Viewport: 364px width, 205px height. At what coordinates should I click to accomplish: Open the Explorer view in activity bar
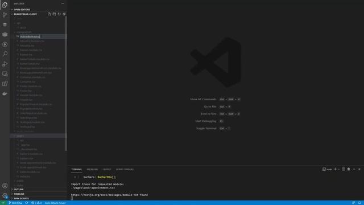[5, 5]
